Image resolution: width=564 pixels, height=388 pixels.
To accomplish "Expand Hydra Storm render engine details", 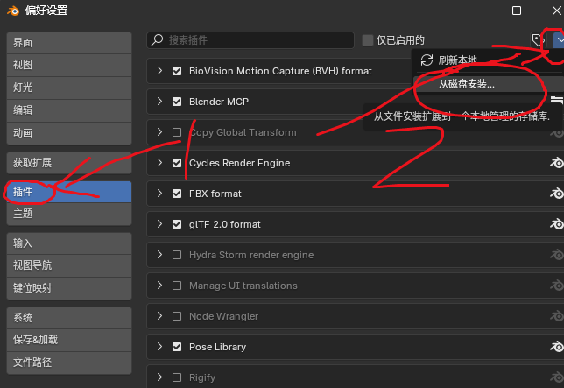I will (159, 255).
